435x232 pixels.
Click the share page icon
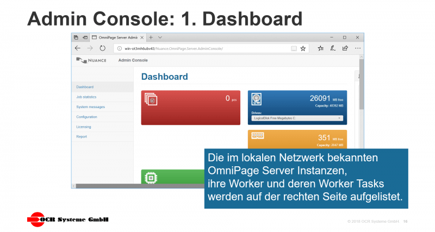pyautogui.click(x=345, y=48)
